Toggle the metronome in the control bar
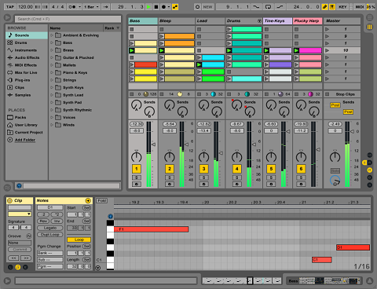 pos(72,7)
